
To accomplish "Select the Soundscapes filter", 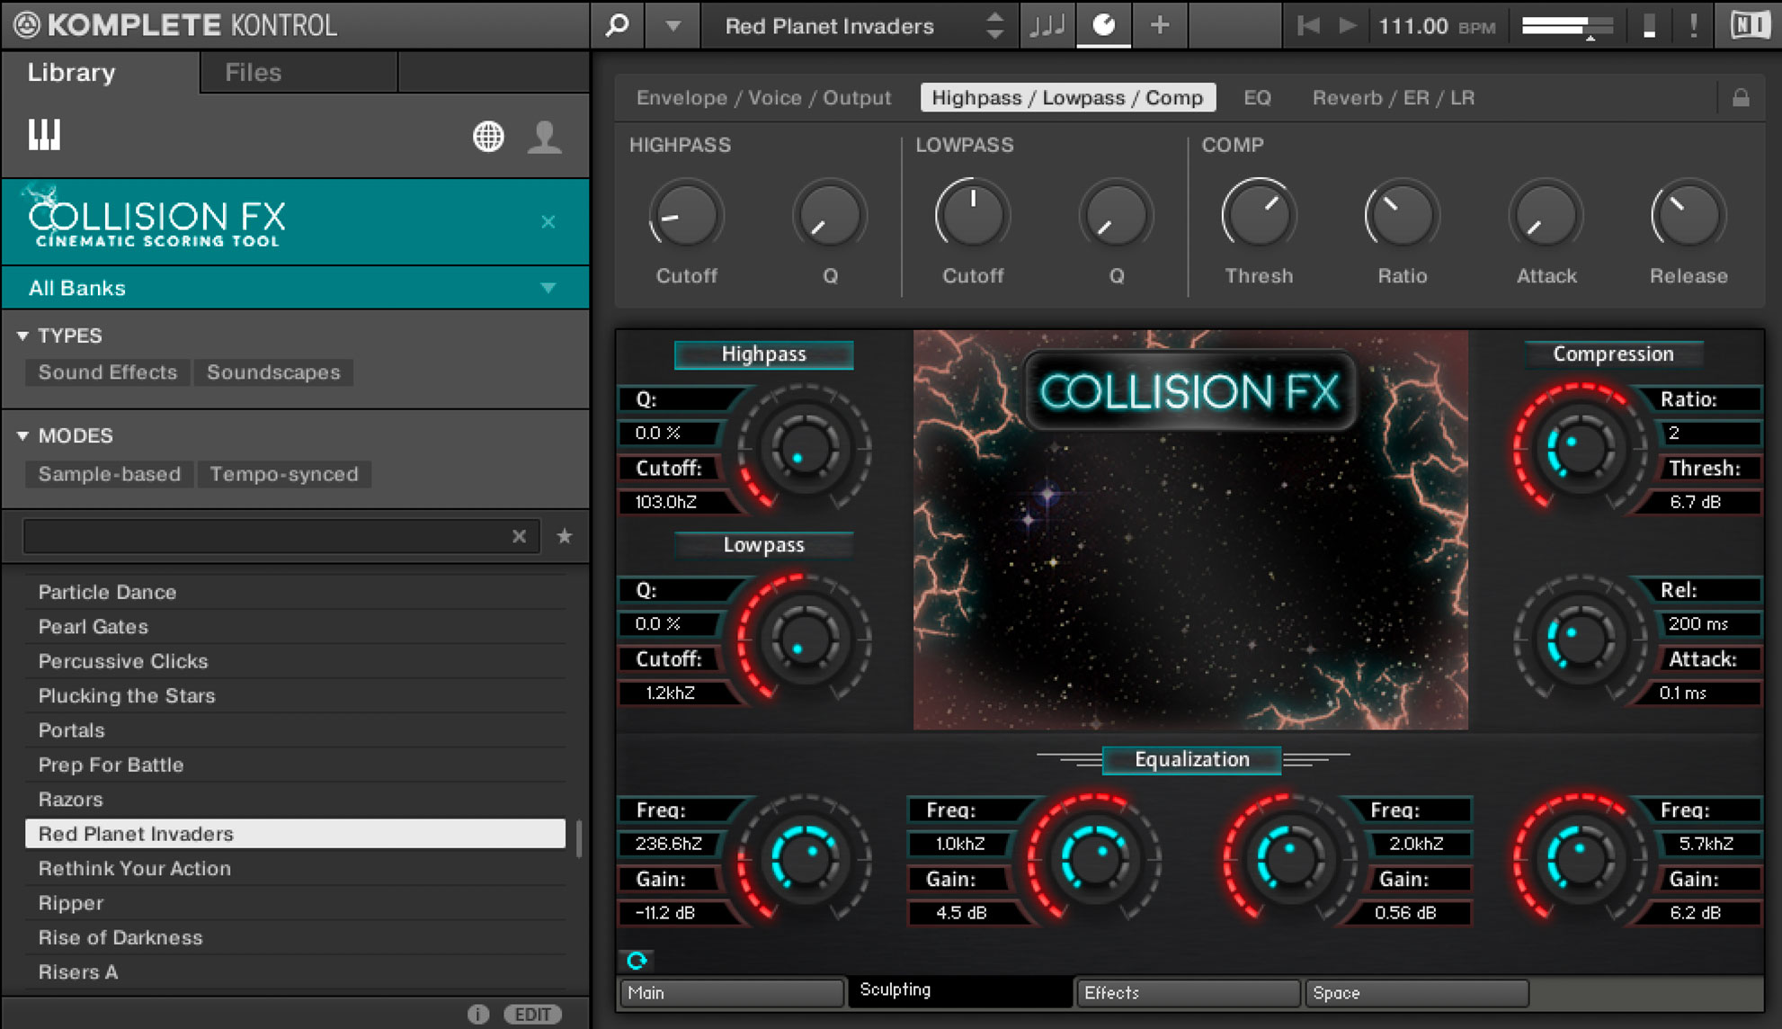I will point(273,371).
